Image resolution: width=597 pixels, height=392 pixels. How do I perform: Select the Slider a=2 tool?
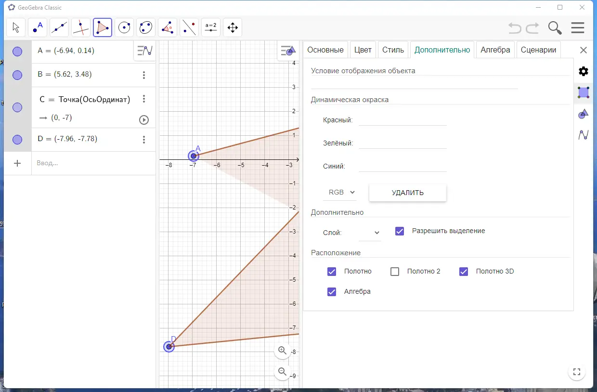pyautogui.click(x=211, y=27)
